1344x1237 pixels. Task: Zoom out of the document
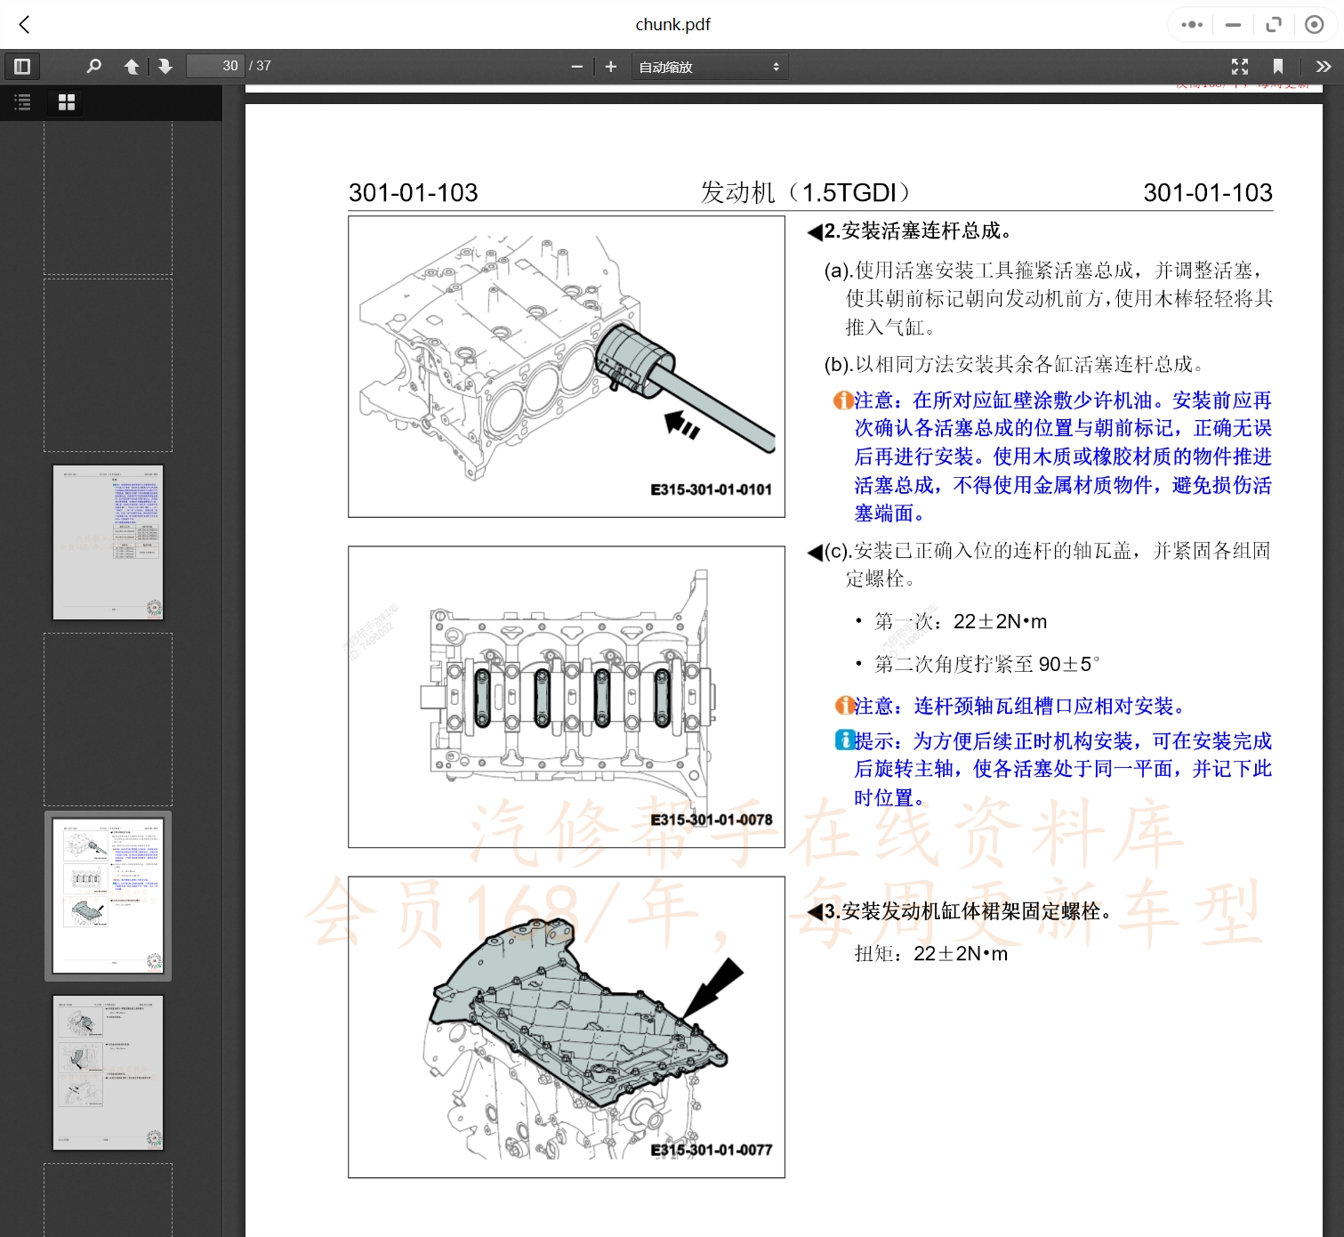[x=577, y=66]
